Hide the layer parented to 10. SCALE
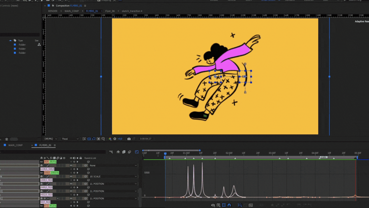Screen dimensions: 369x208 (x=71, y=177)
